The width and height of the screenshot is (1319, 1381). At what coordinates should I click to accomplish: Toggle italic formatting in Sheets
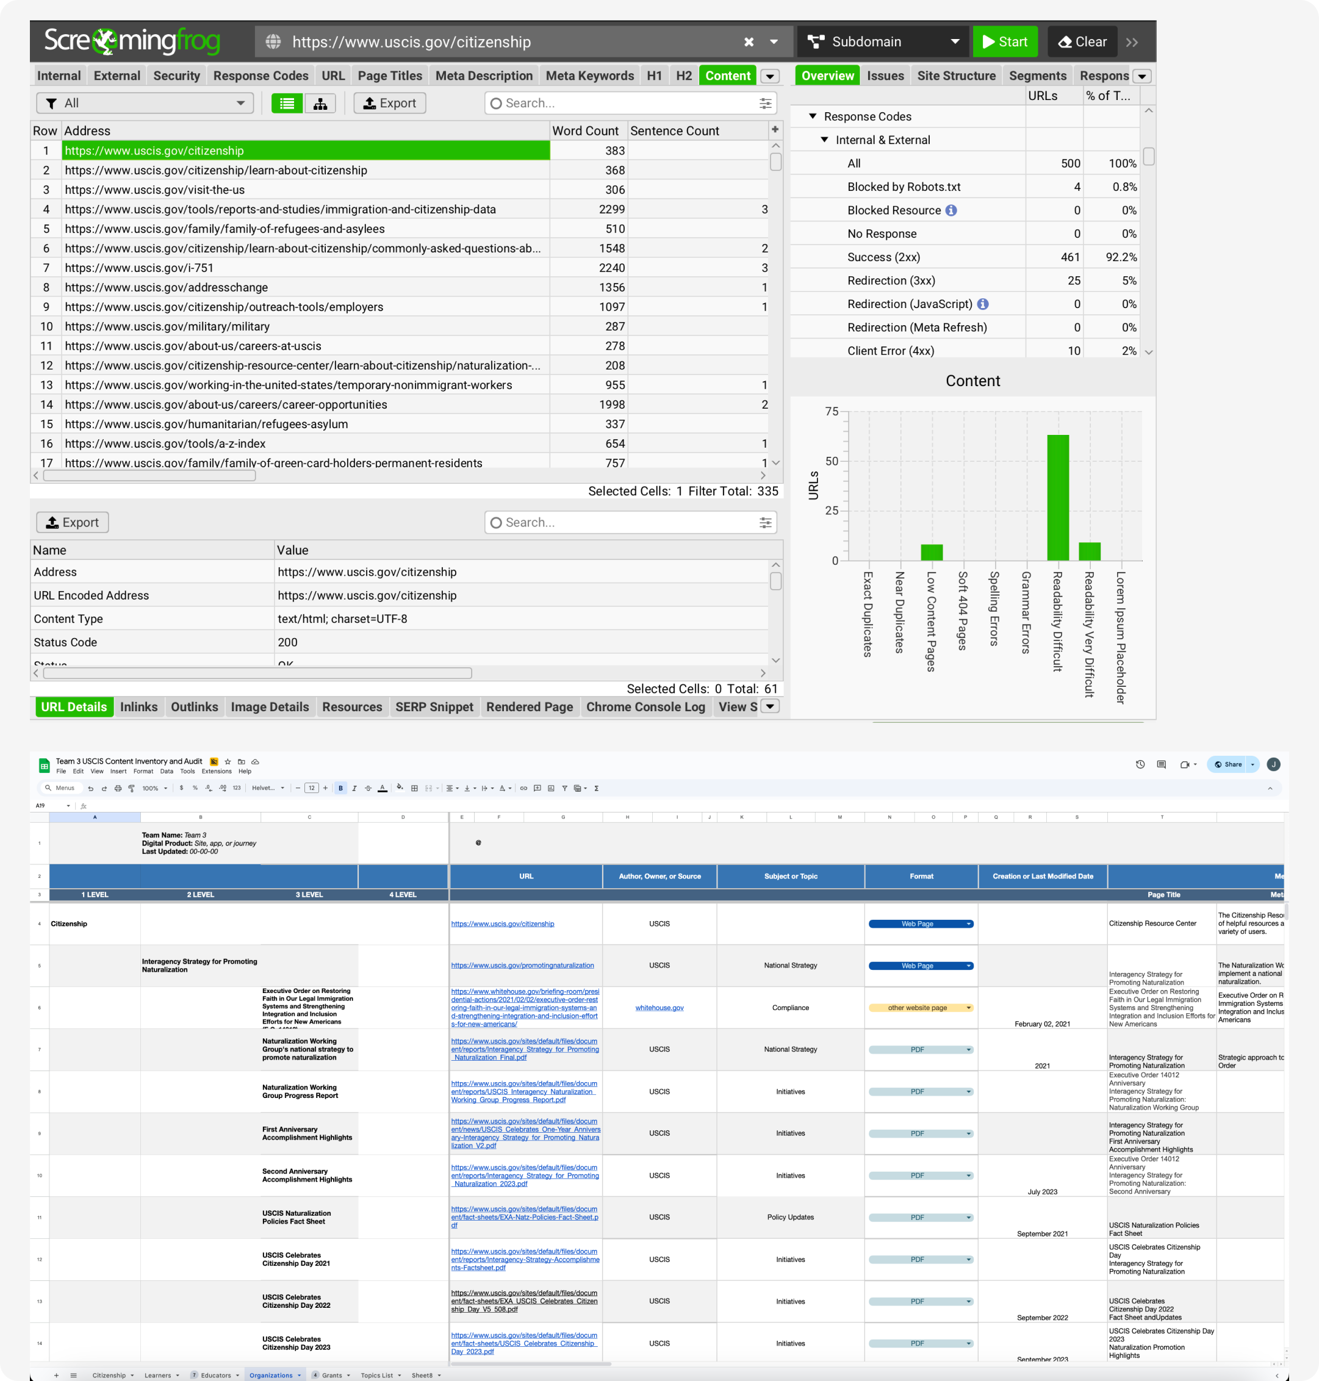point(354,789)
